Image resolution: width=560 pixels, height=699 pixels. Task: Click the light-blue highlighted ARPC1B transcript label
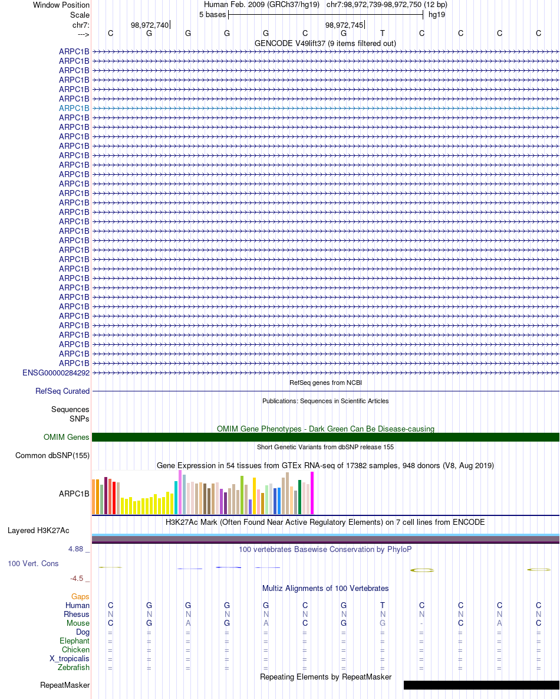click(74, 108)
